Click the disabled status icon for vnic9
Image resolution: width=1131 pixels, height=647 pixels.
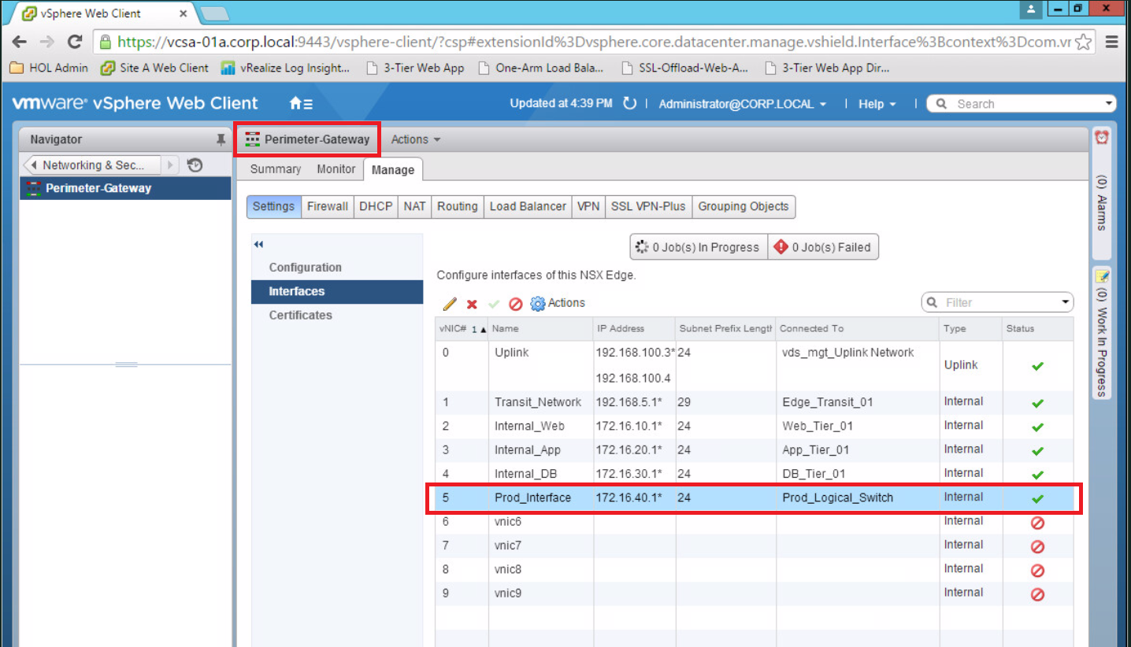click(x=1037, y=594)
